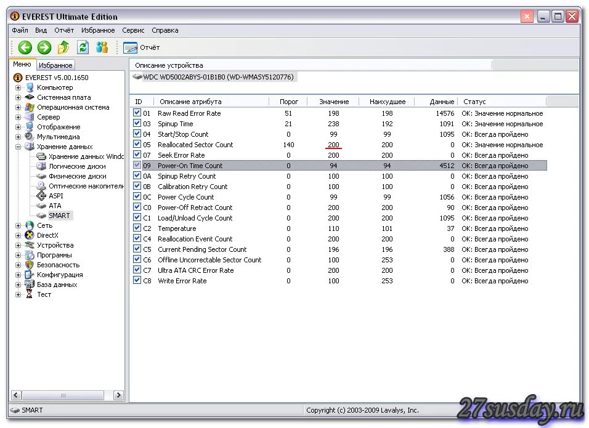
Task: Expand the Системная плата node
Action: click(18, 98)
